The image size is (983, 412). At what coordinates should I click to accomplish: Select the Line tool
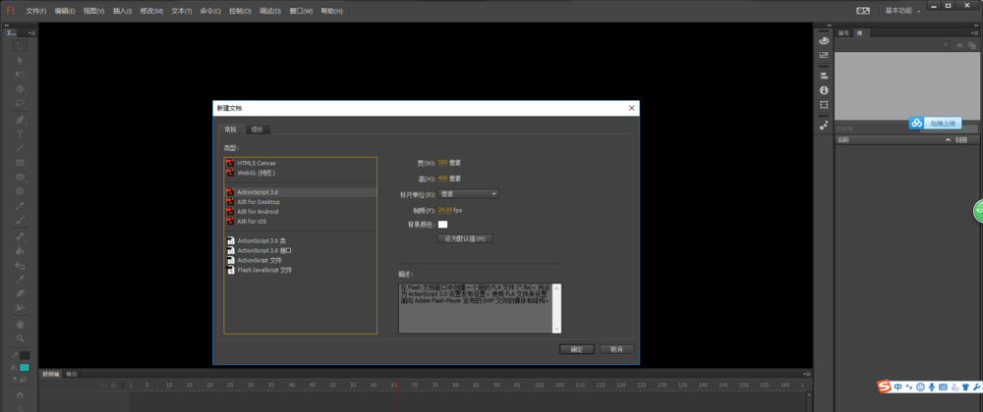tap(20, 148)
